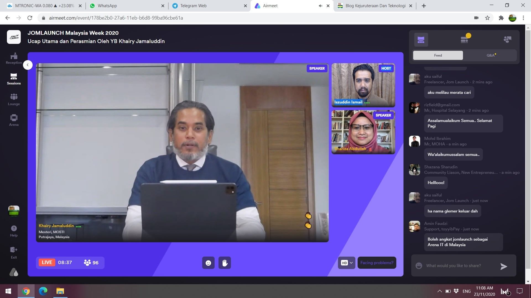Switch to the Q&A tab

coord(491,55)
